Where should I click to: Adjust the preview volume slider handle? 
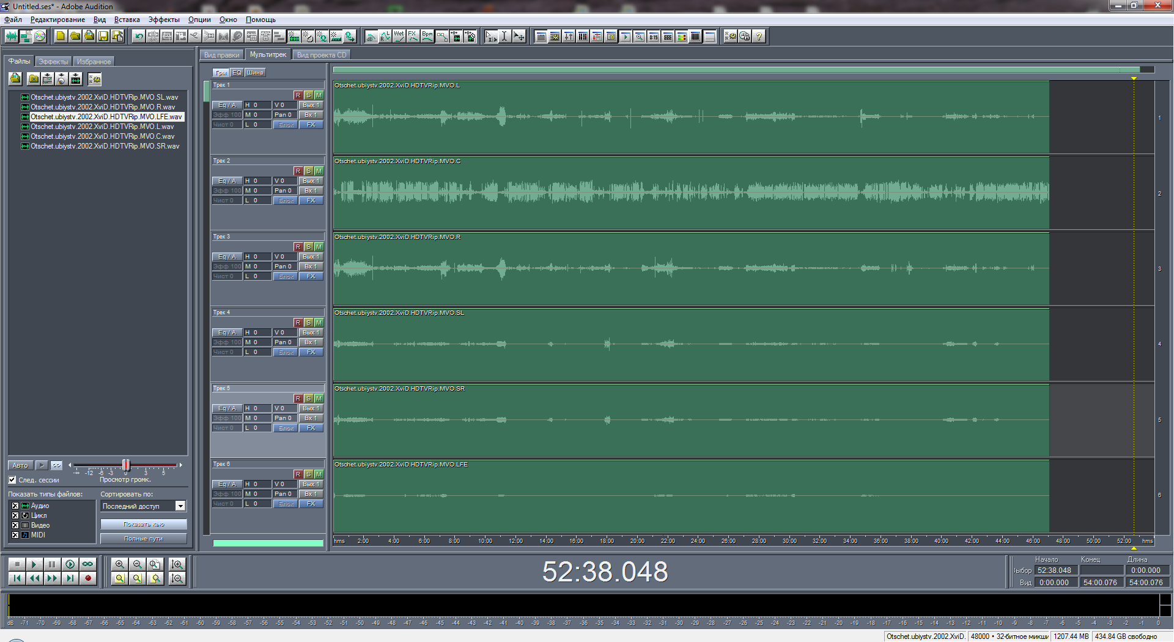click(x=126, y=465)
